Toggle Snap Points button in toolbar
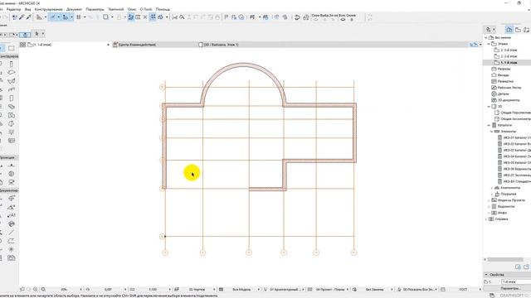Viewport: 531px width, 298px height. (66, 17)
